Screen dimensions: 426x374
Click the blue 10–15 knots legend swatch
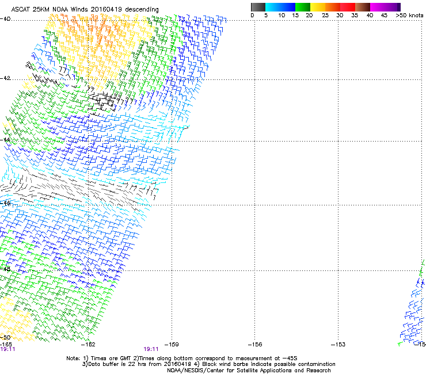[288, 7]
